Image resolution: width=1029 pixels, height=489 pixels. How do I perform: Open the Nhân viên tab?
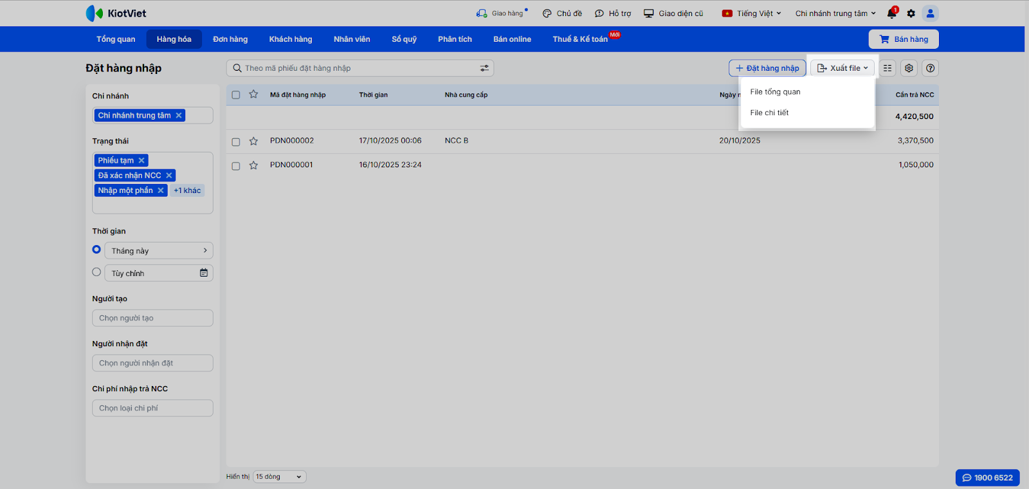click(352, 39)
